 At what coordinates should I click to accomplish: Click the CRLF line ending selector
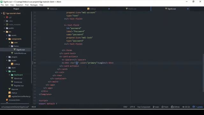[125, 107]
